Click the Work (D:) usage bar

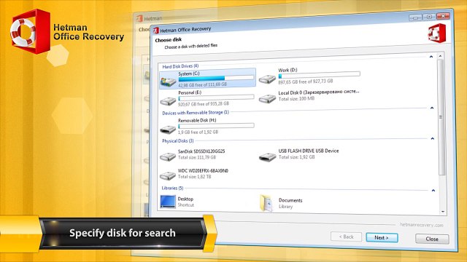319,74
